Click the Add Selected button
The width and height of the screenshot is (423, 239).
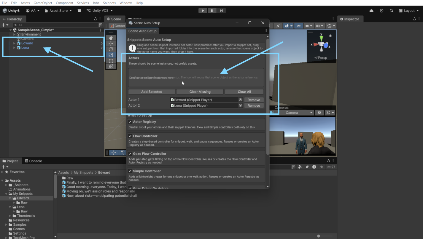pos(152,92)
